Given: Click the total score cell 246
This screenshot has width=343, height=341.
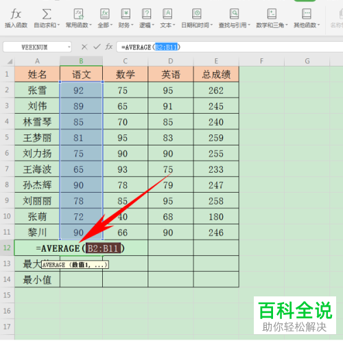Looking at the screenshot, I should coord(216,232).
